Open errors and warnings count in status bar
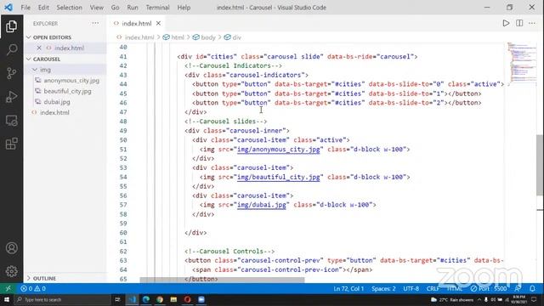Screen dimensions: 544x306 click(x=33, y=289)
